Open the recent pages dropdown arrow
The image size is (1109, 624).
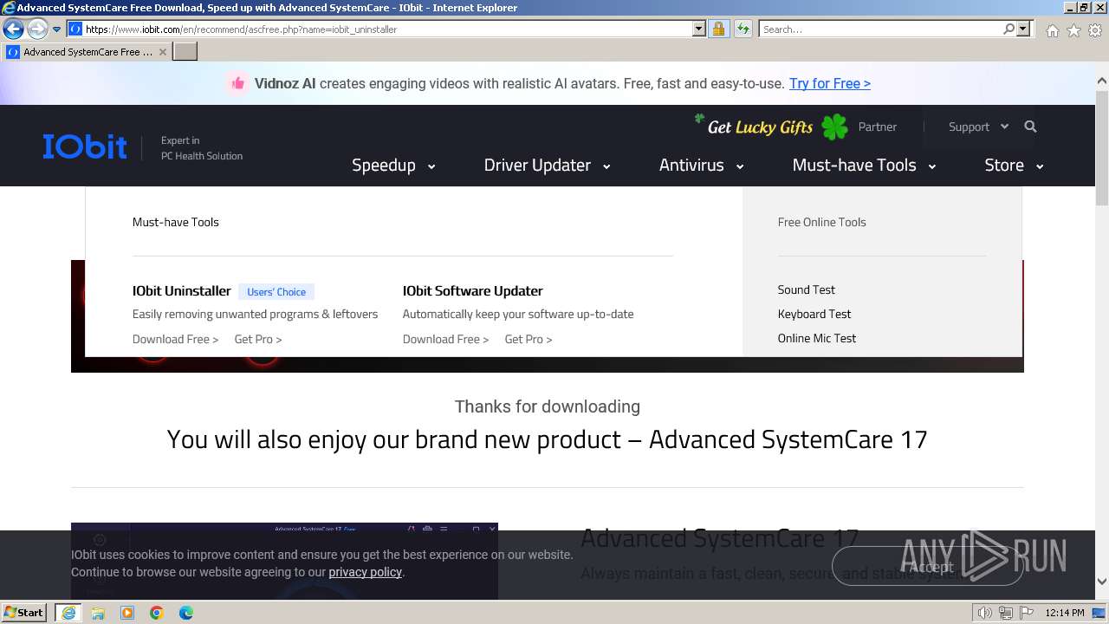[x=57, y=29]
